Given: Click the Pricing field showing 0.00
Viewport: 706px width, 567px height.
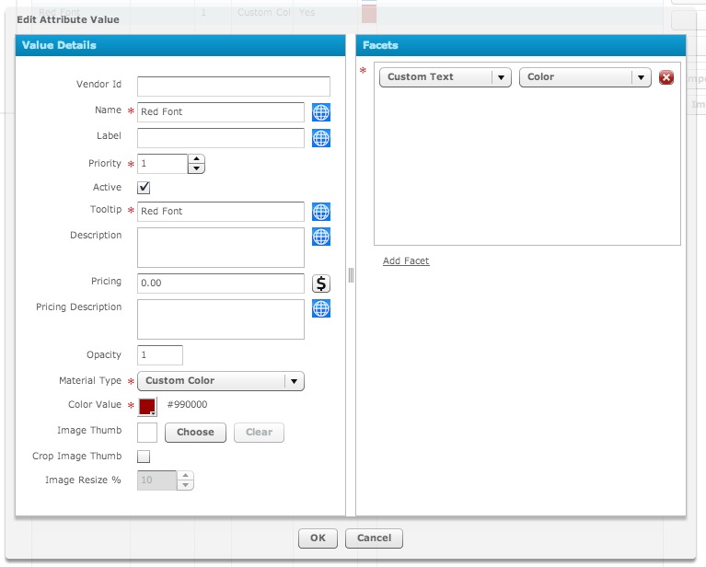Looking at the screenshot, I should (221, 283).
